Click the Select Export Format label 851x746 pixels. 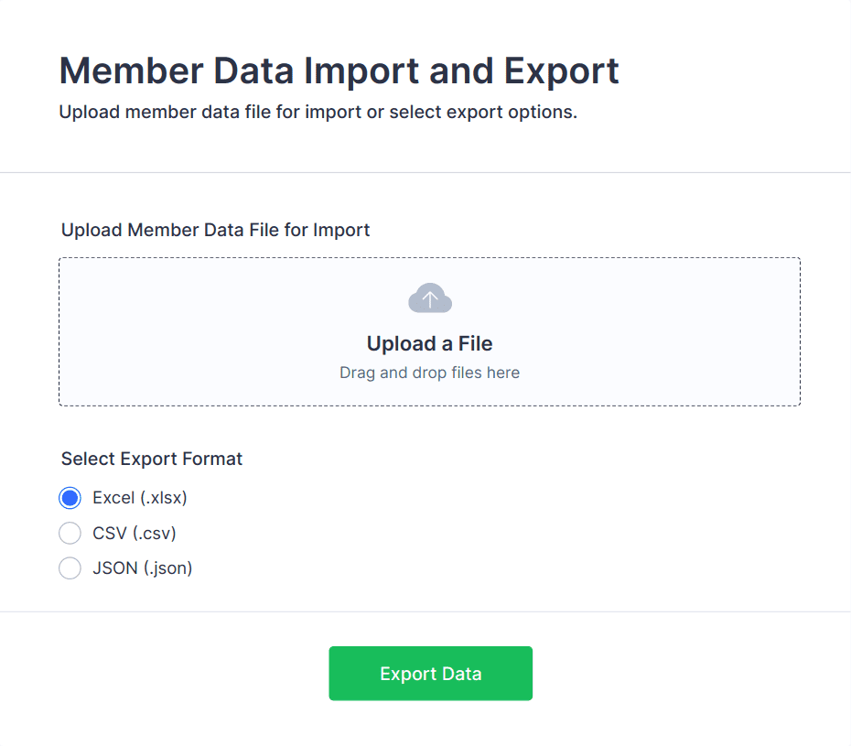coord(151,459)
